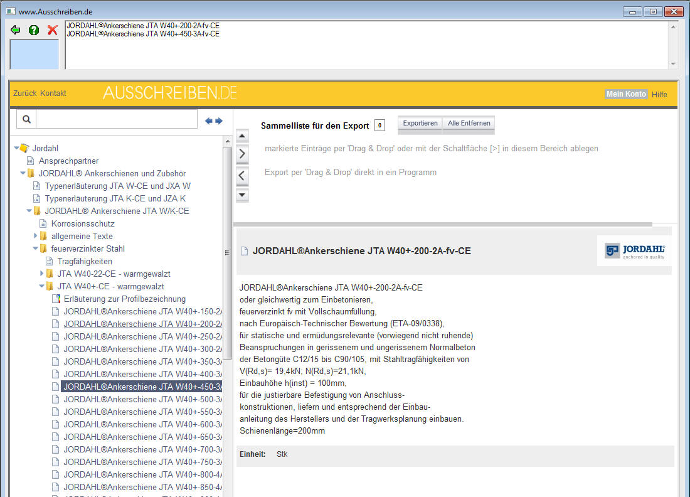
Task: Click the blue preview box under toolbar
Action: pyautogui.click(x=34, y=54)
